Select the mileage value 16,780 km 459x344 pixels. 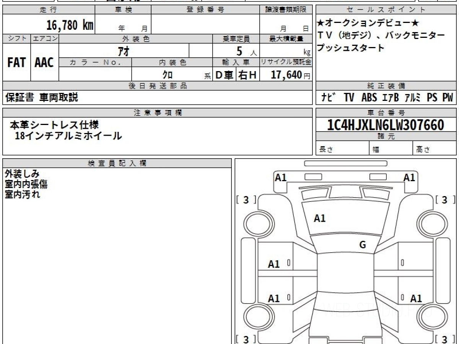tap(70, 25)
